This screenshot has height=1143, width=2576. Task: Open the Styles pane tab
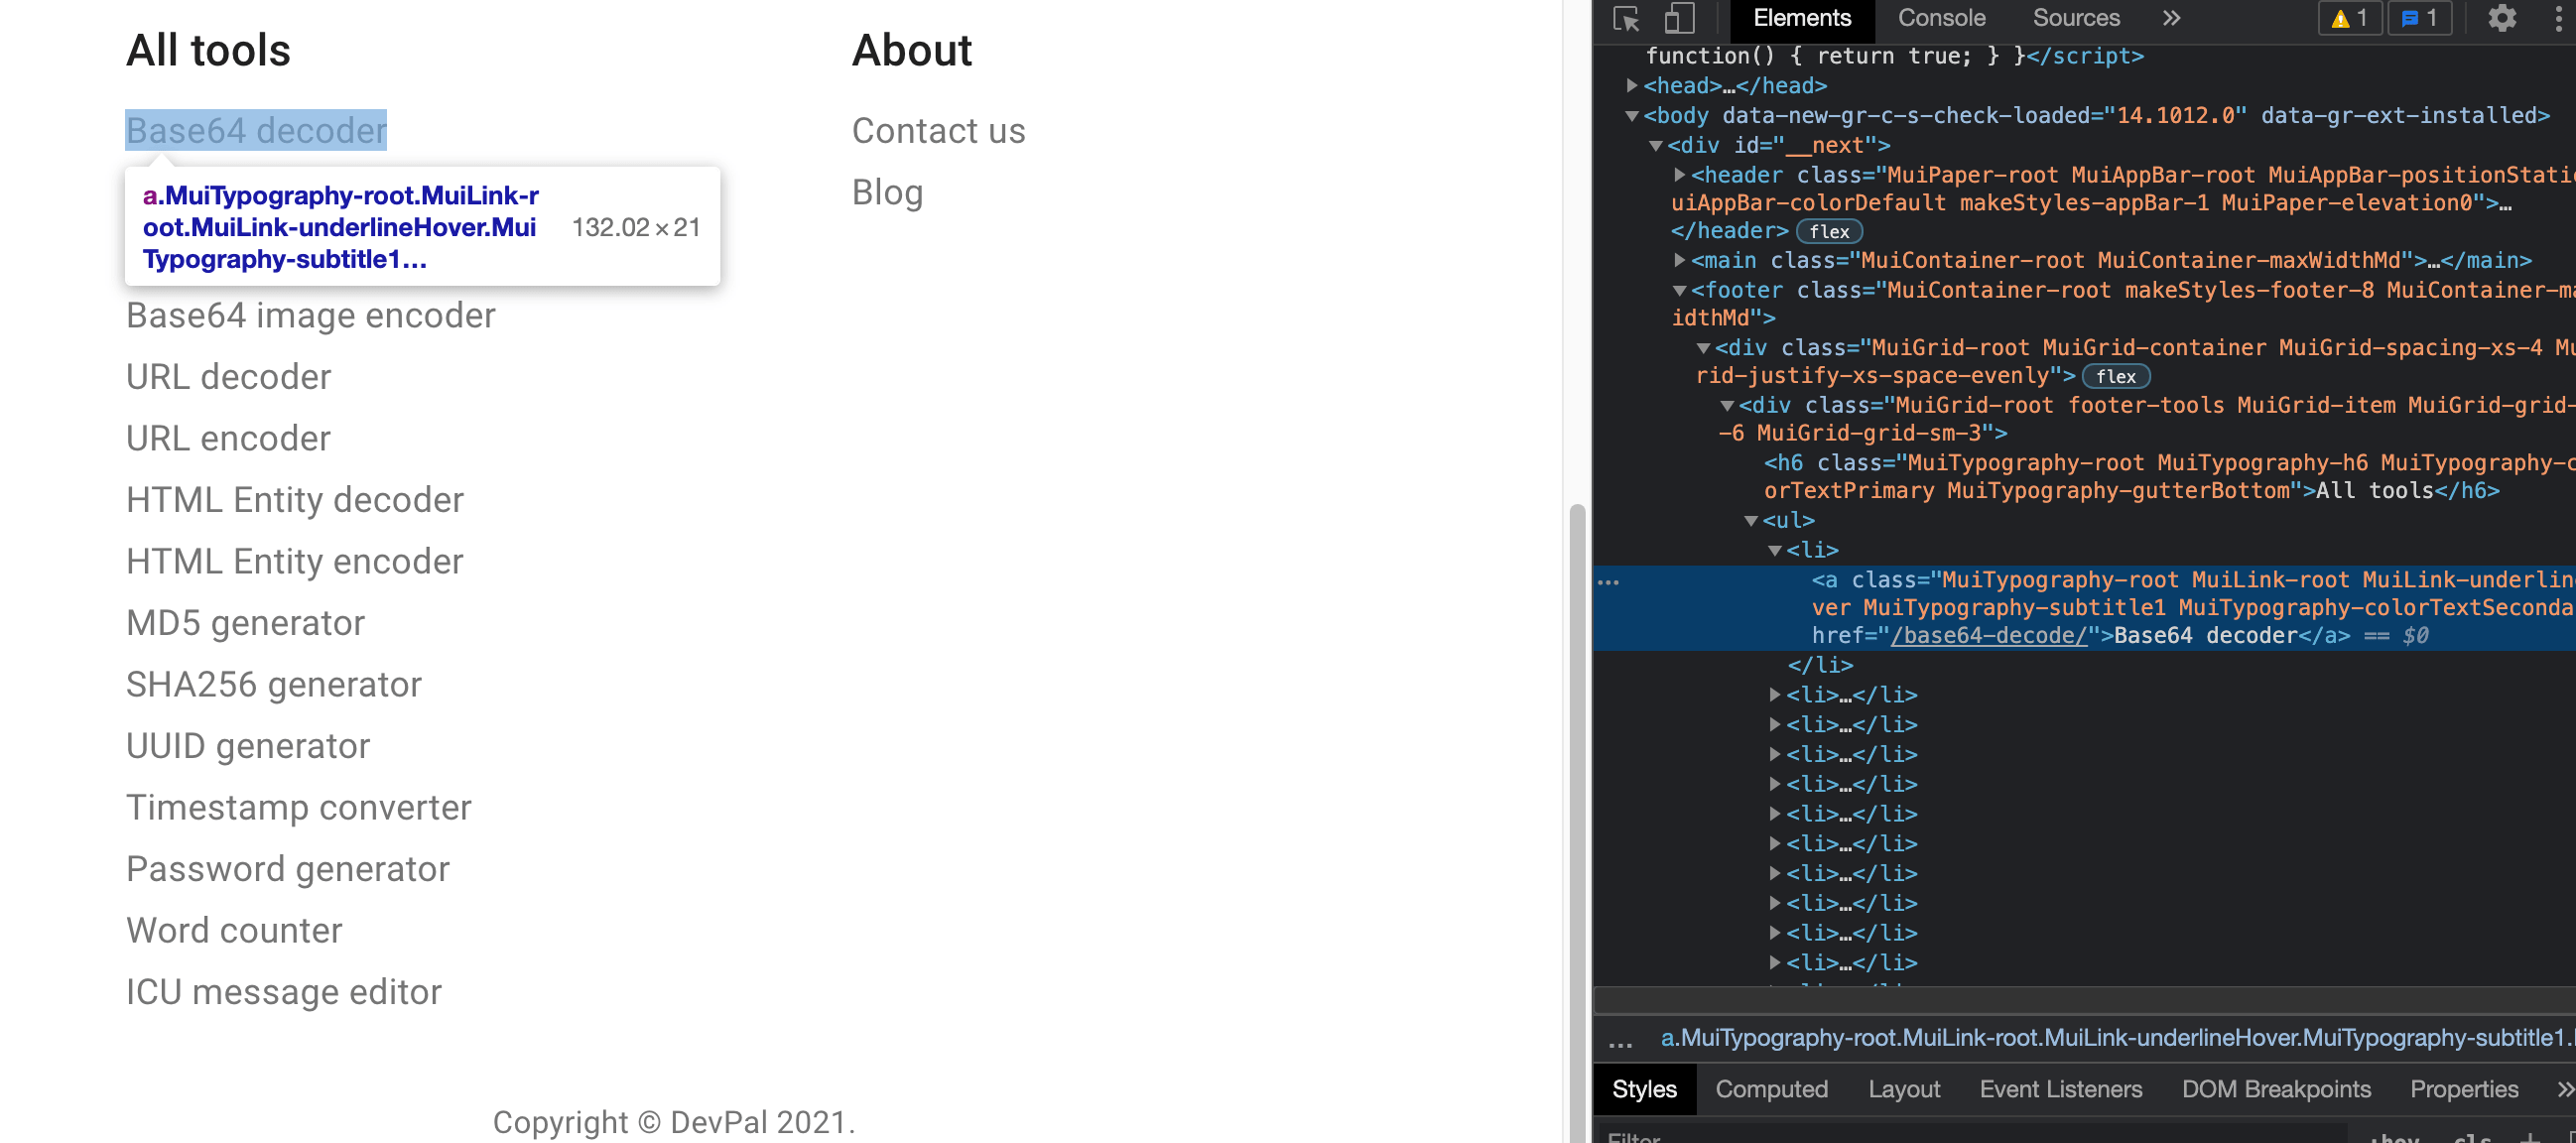point(1644,1089)
